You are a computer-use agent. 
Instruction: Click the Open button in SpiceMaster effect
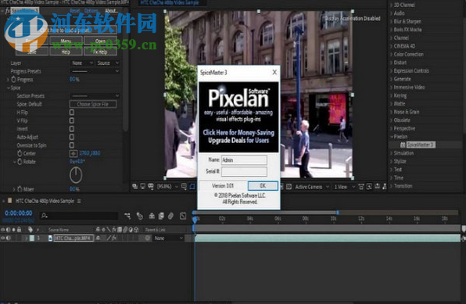point(100,41)
